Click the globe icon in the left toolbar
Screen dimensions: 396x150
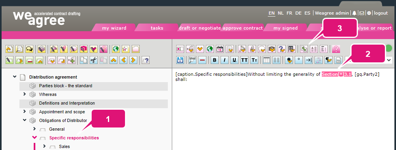point(116,49)
